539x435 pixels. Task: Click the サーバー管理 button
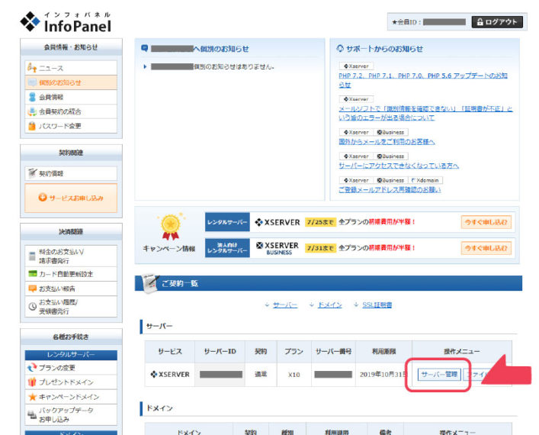coord(439,374)
